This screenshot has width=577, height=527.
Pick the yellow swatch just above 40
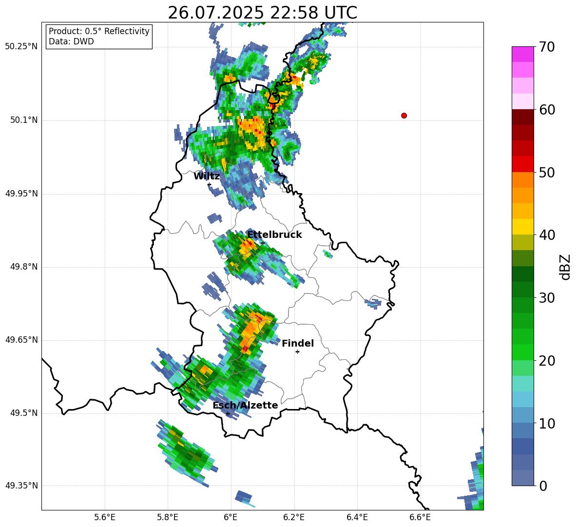point(522,227)
